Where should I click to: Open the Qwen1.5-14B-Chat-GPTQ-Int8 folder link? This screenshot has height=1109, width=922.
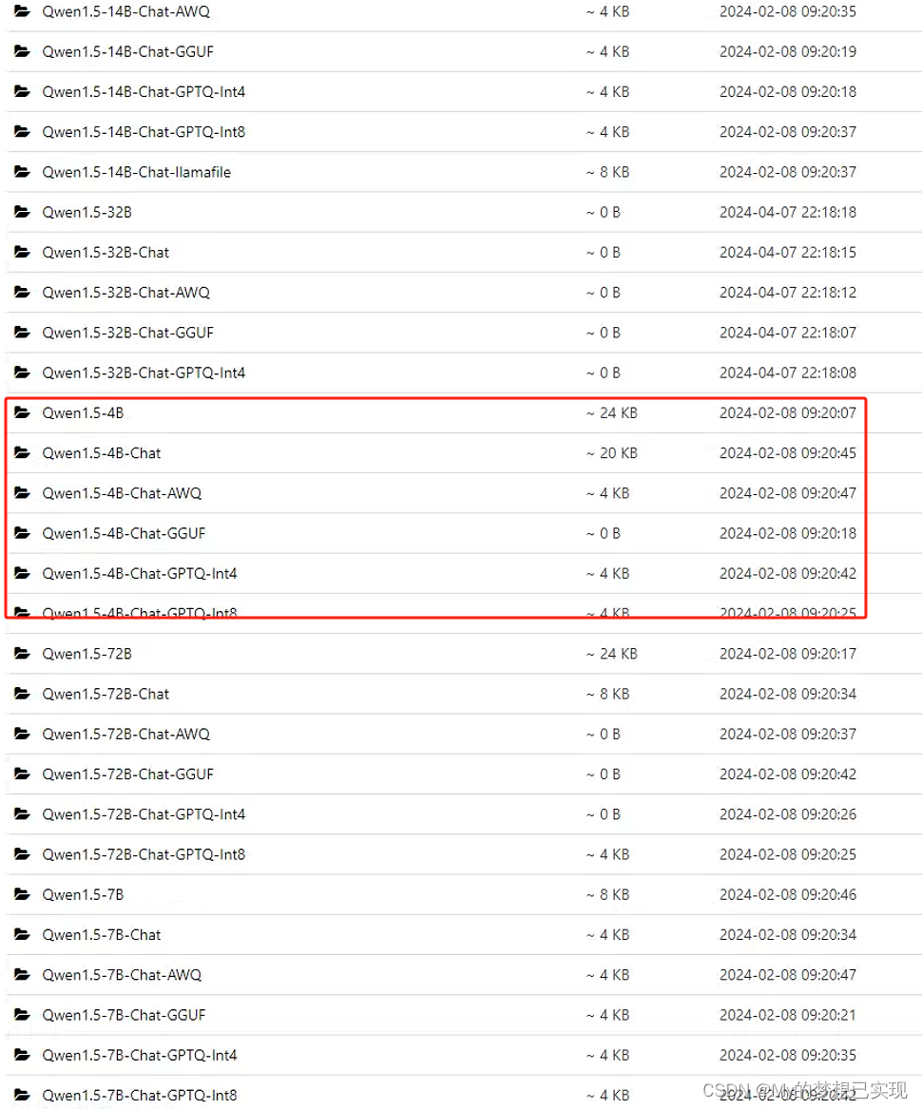pyautogui.click(x=144, y=132)
